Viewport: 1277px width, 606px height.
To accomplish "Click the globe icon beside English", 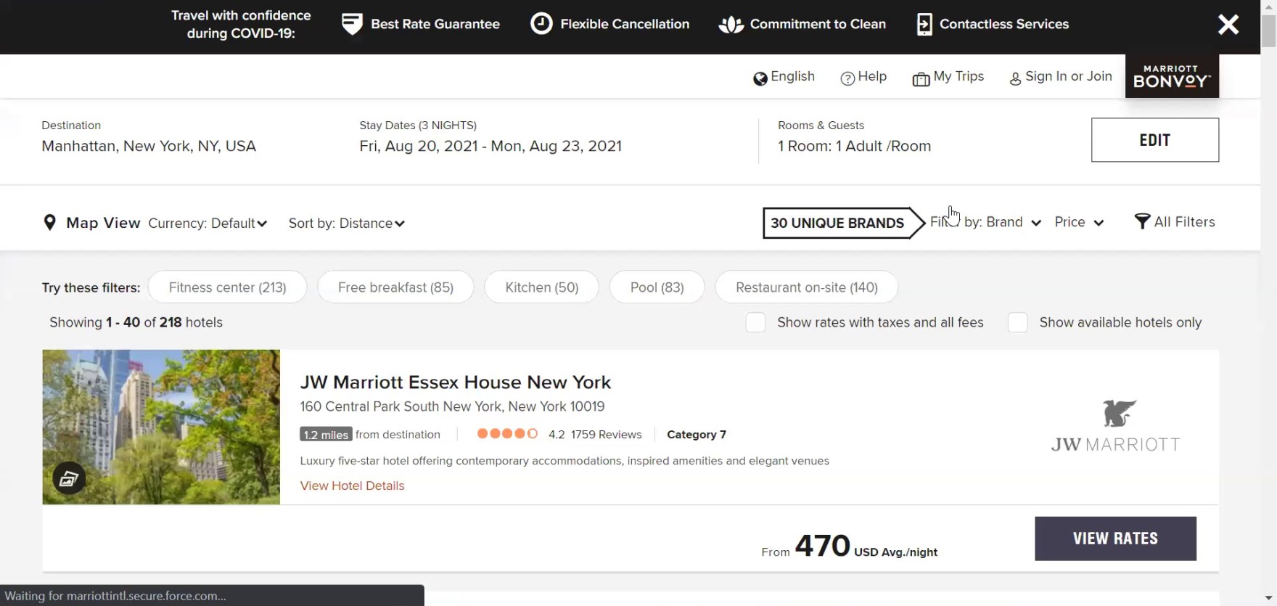I will [760, 78].
